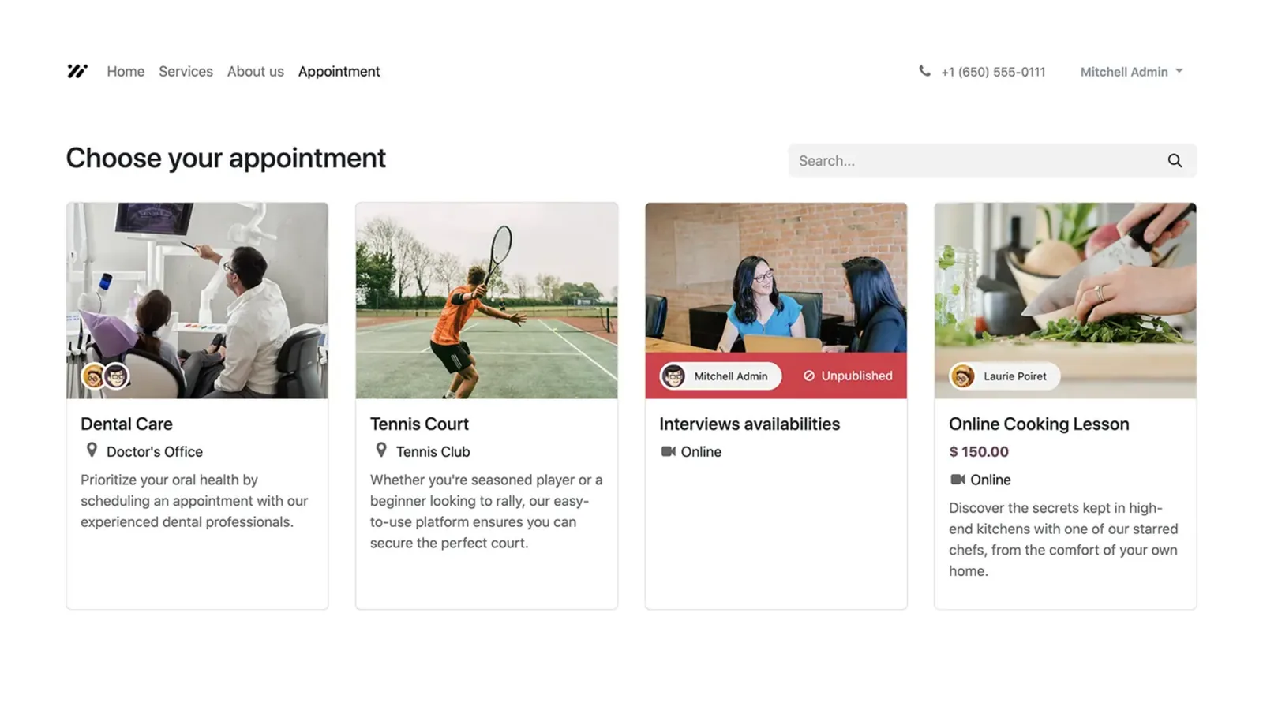Image resolution: width=1263 pixels, height=710 pixels.
Task: Click Online label under Online Cooking Lesson price
Action: (991, 480)
